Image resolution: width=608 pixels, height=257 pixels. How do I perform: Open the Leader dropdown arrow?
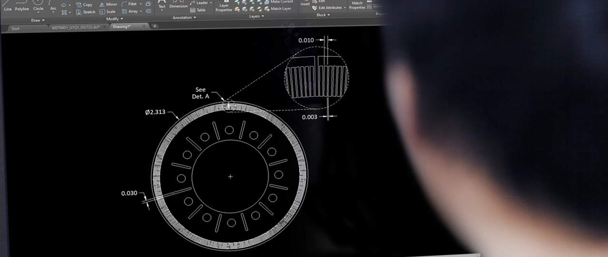click(211, 3)
